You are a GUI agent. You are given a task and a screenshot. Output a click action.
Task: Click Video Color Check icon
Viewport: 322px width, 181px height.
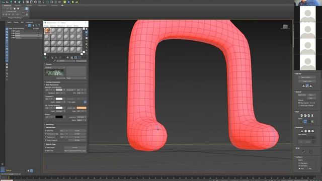click(x=87, y=41)
